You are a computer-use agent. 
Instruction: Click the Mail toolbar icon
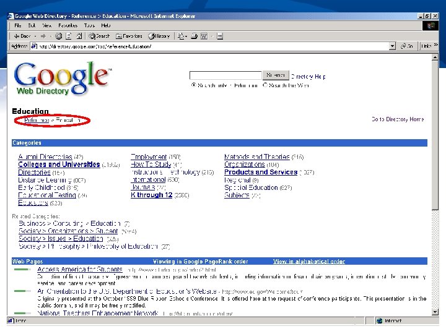point(181,36)
